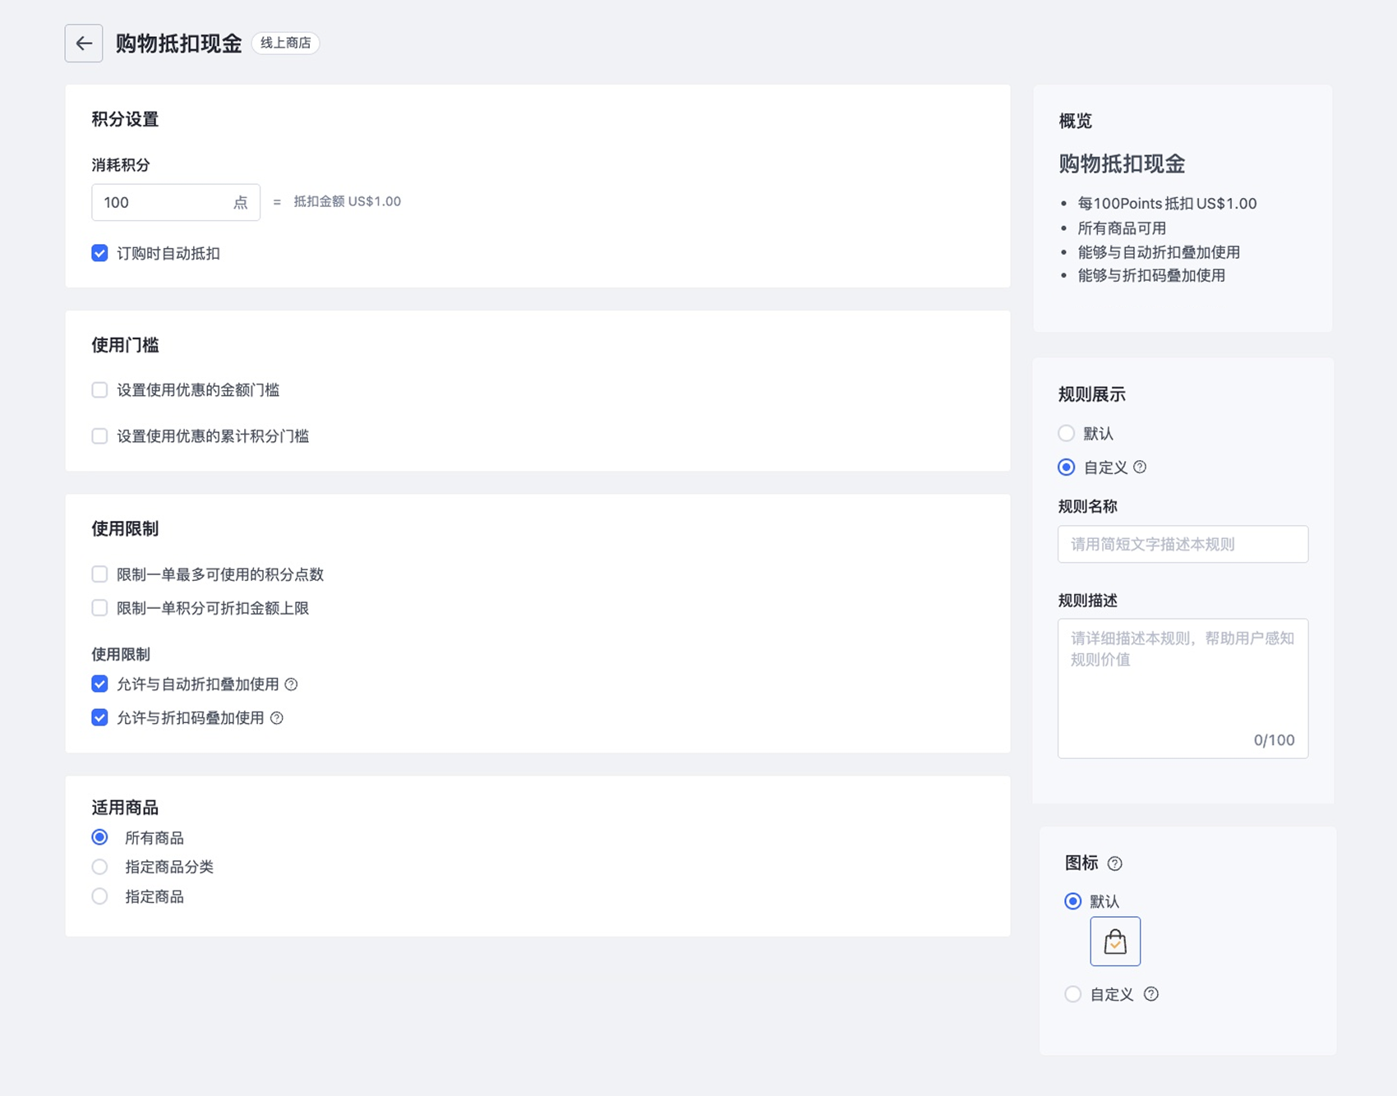Select 指定商品 radio option

99,896
